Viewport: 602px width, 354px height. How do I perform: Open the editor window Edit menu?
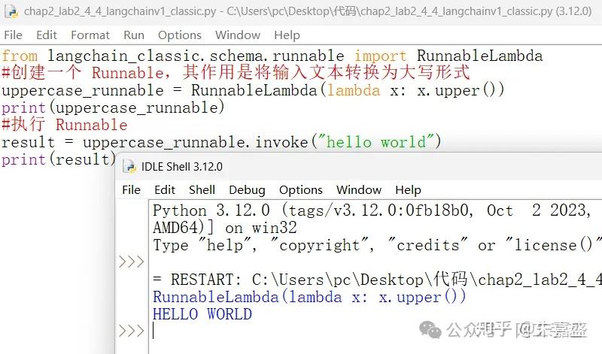click(x=47, y=35)
